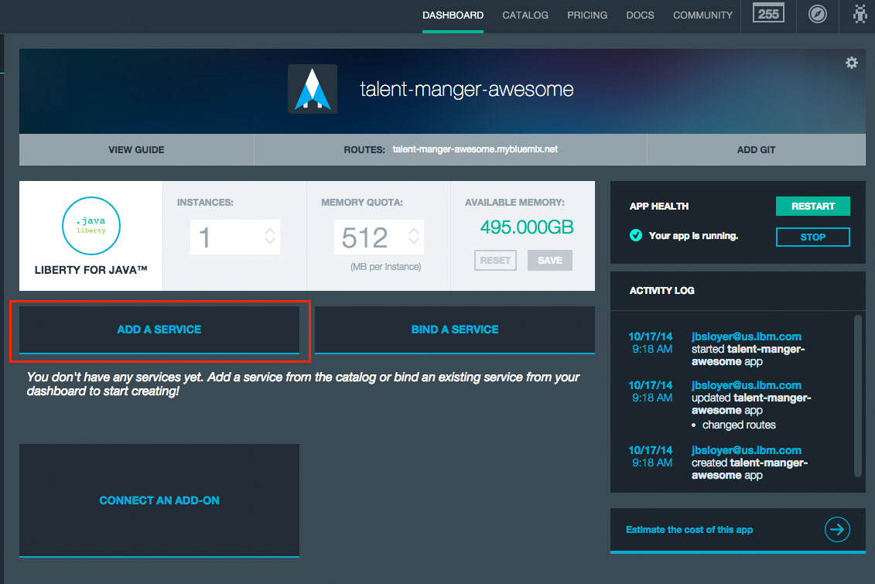Decrease the instances count with down arrow

[270, 241]
